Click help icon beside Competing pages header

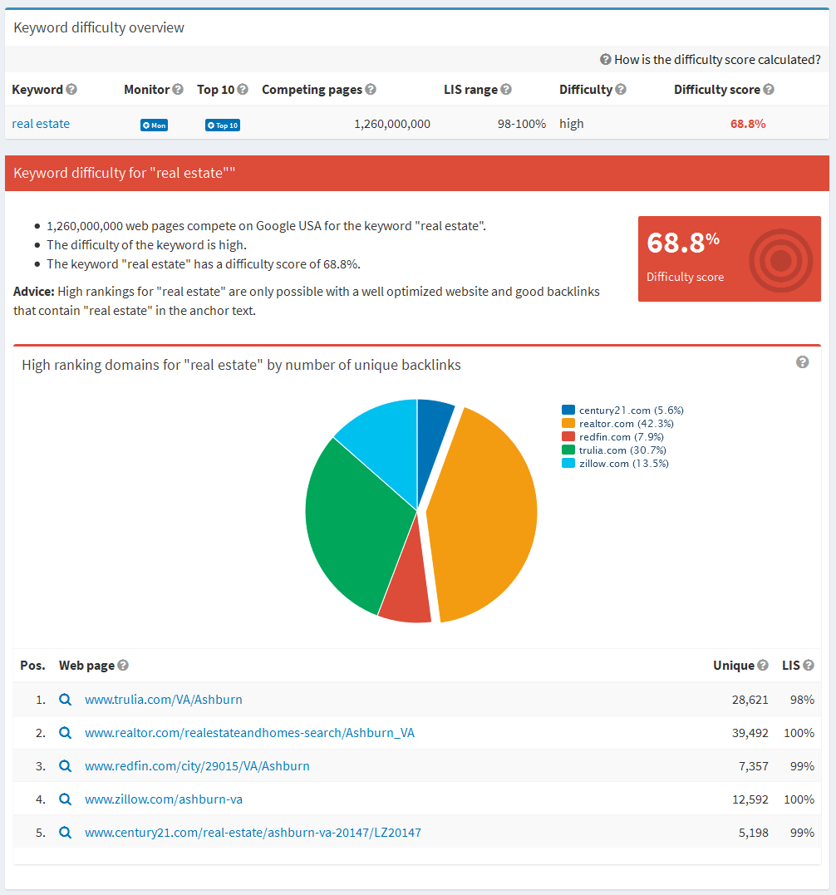[x=371, y=89]
